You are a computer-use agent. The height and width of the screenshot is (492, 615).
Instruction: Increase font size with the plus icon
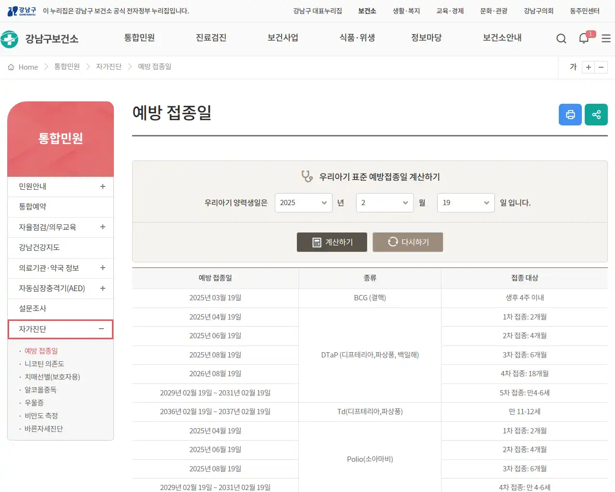point(588,67)
